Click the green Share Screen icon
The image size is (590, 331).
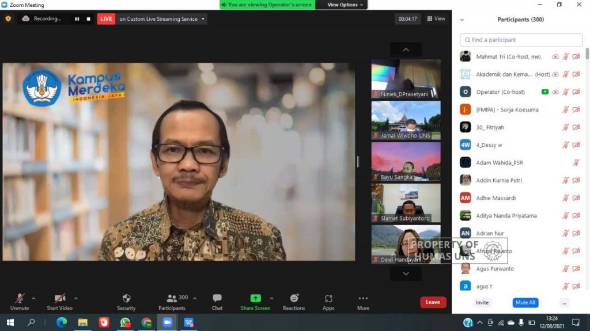point(255,298)
